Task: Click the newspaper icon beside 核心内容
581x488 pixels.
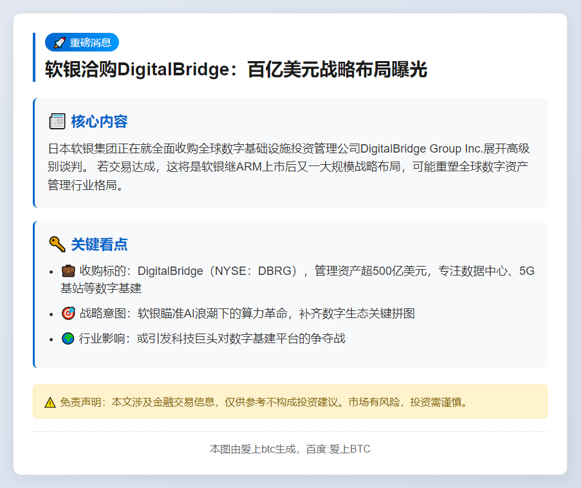Action: 57,122
